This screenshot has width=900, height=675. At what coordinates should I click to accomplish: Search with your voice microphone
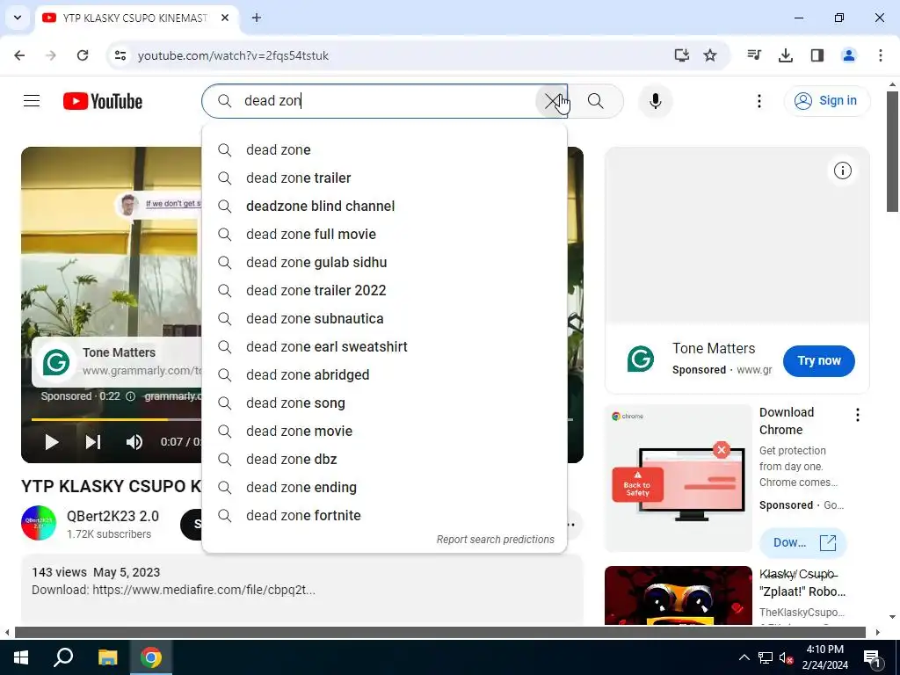click(655, 101)
